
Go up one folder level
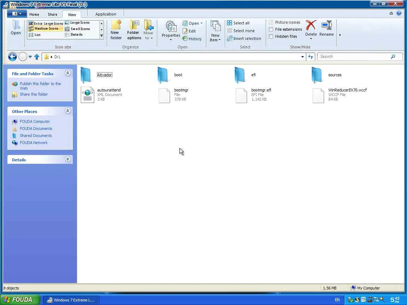coord(37,56)
